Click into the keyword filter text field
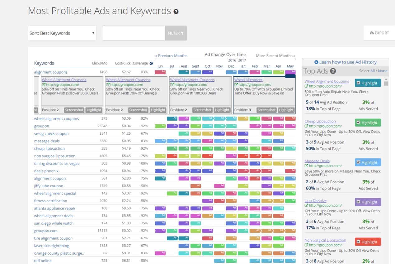Screen dimensions: 395x264 coord(134,33)
